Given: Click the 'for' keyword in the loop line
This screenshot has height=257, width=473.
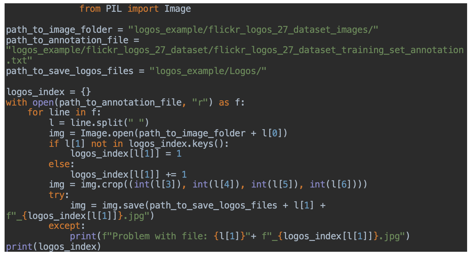Looking at the screenshot, I should coord(35,112).
